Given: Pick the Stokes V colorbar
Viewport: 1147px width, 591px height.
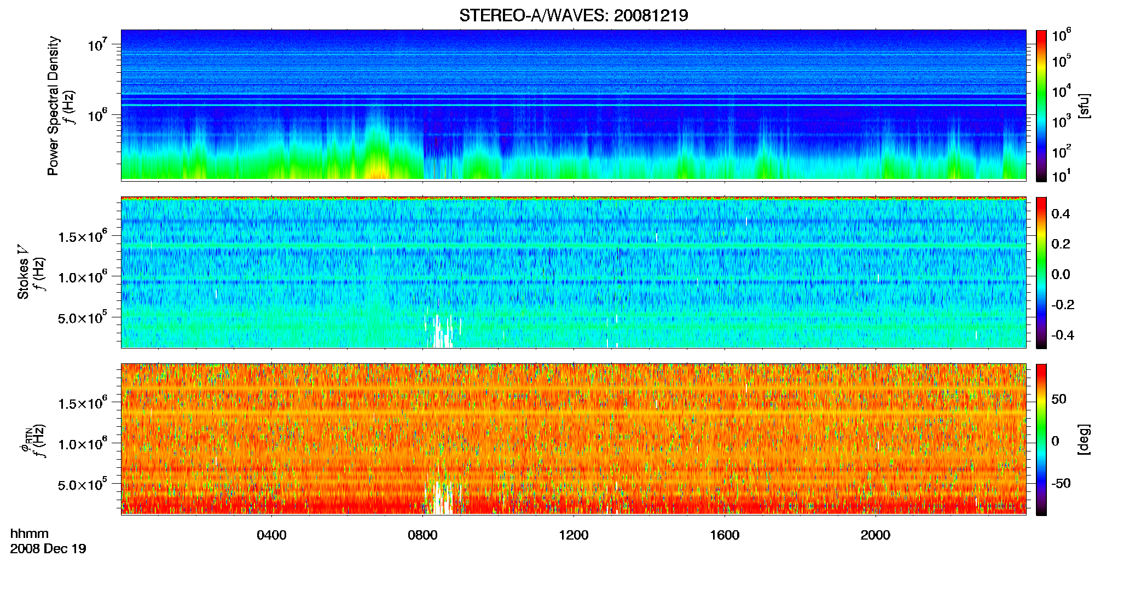Looking at the screenshot, I should click(x=1041, y=273).
